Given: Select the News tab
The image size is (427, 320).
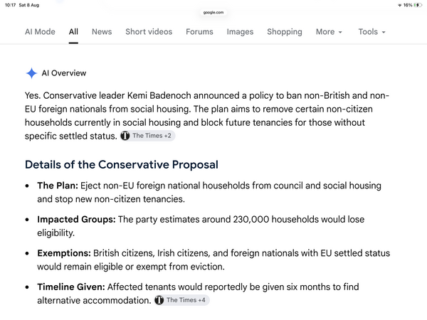Looking at the screenshot, I should [102, 32].
